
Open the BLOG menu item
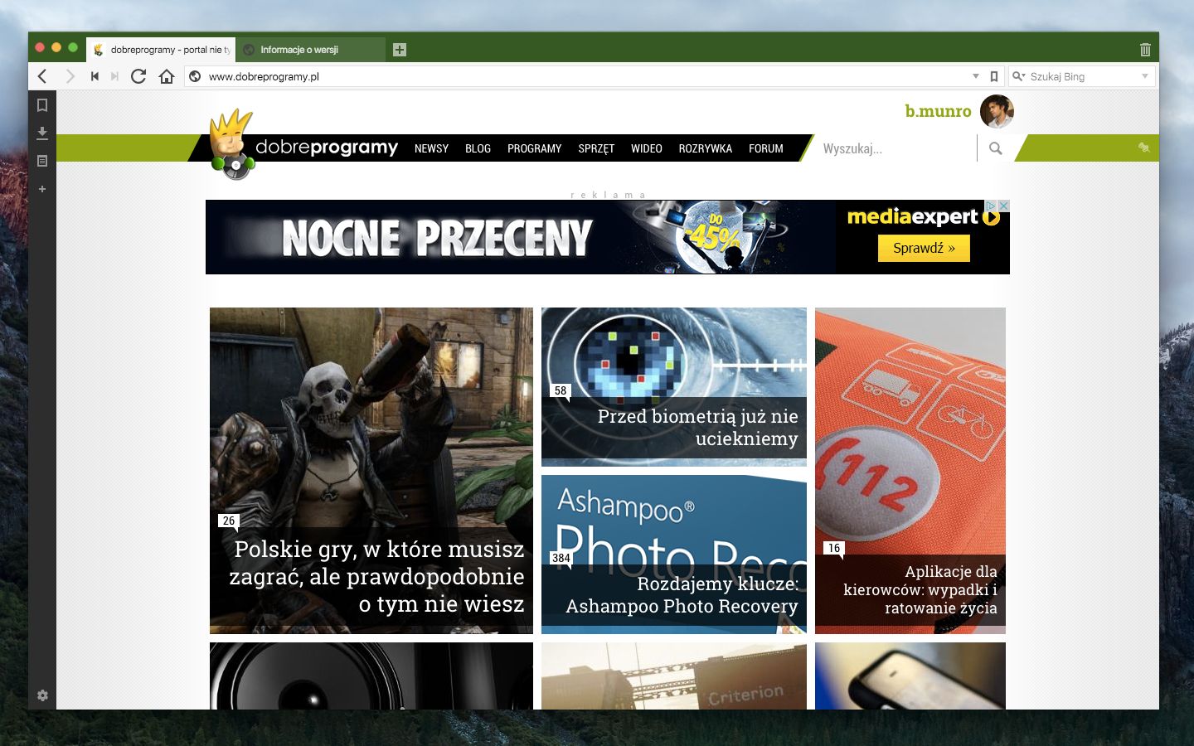coord(478,148)
